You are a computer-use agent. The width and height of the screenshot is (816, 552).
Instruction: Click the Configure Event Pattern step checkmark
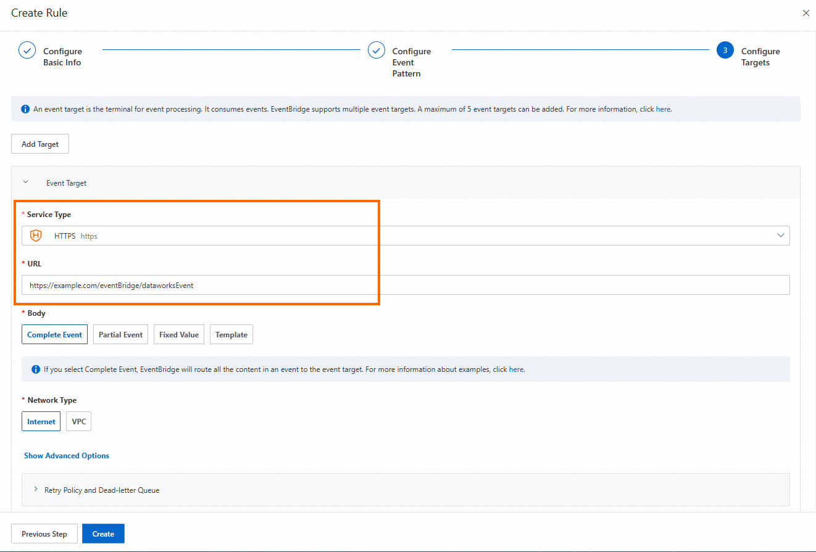pos(377,51)
